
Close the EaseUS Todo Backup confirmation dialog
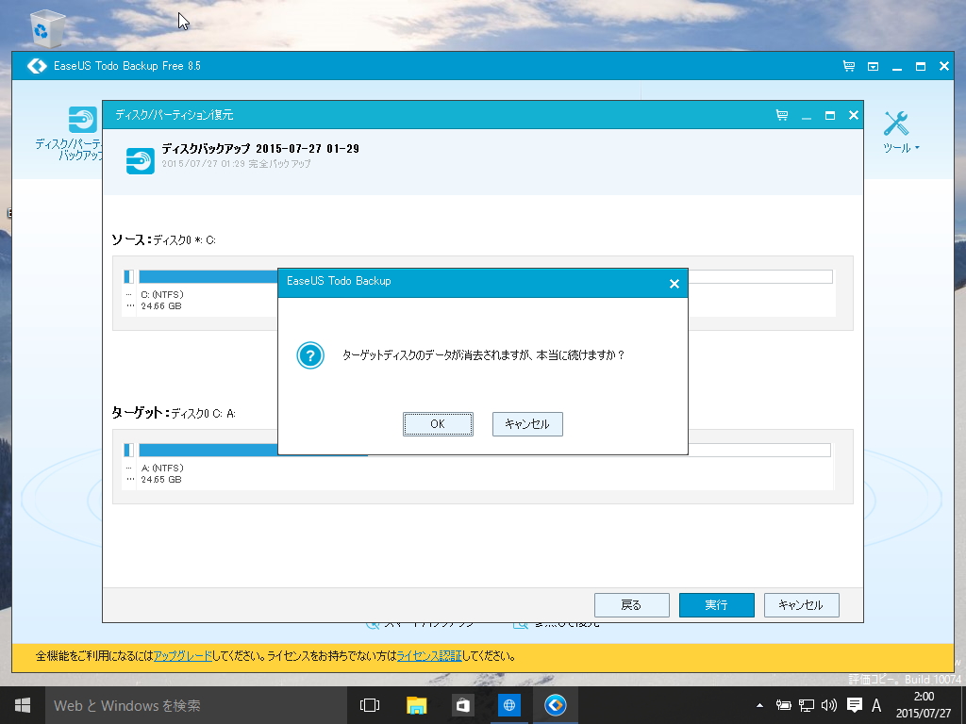tap(674, 284)
